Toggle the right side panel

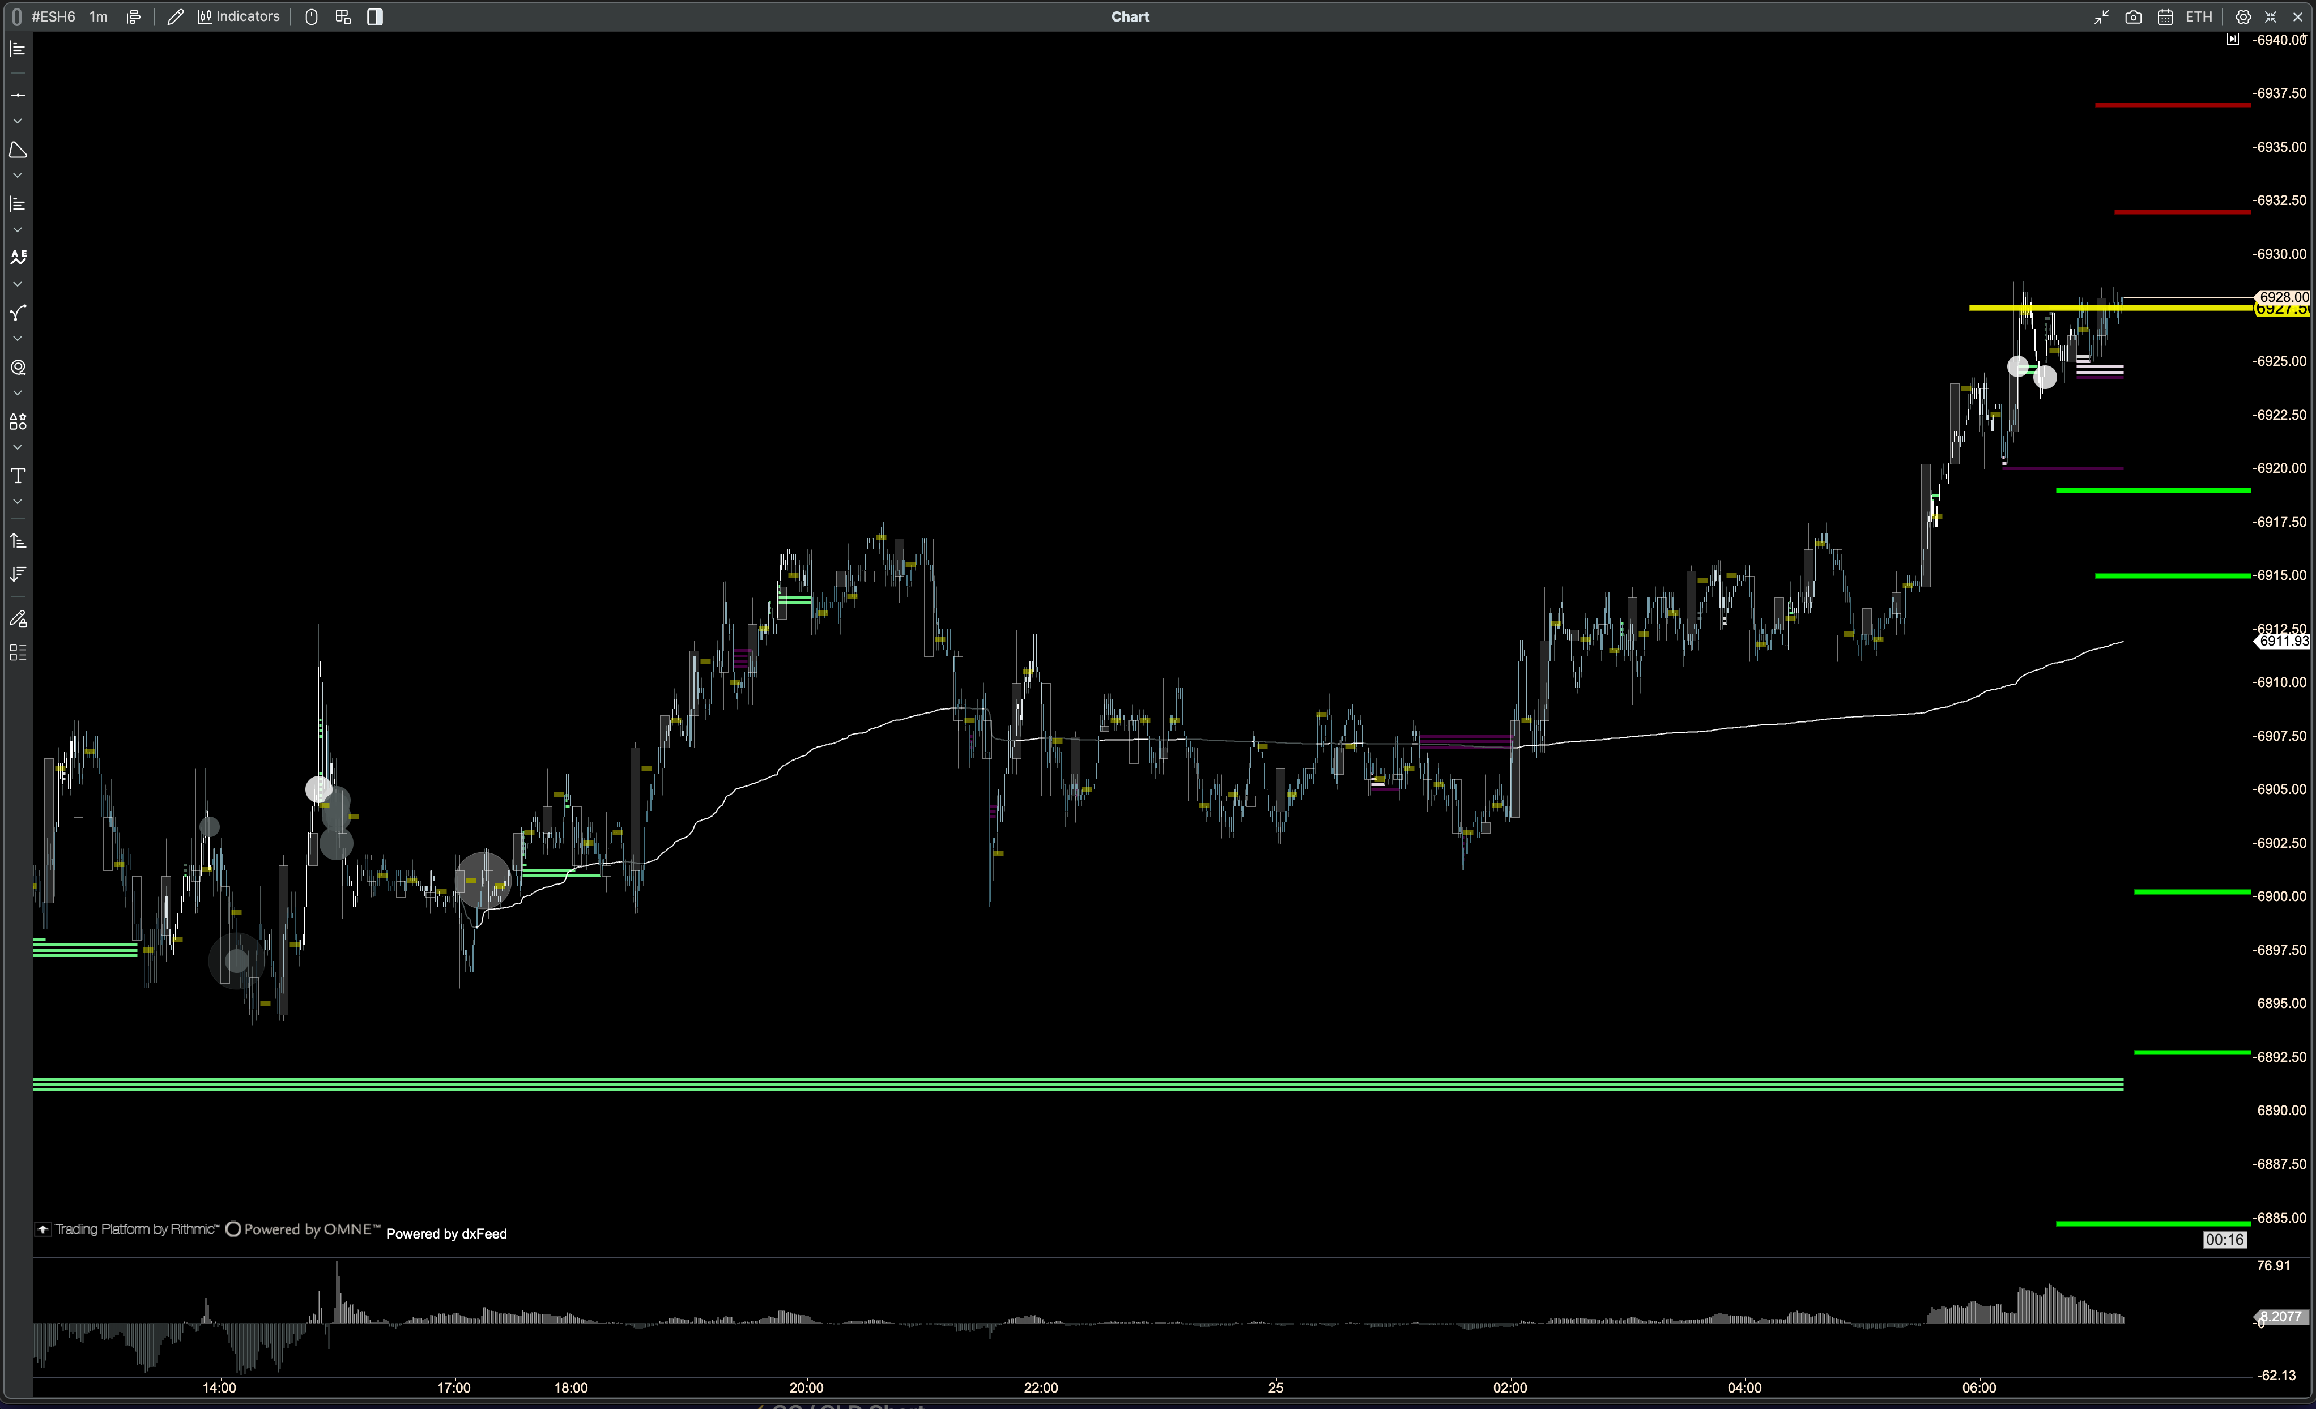coord(375,17)
